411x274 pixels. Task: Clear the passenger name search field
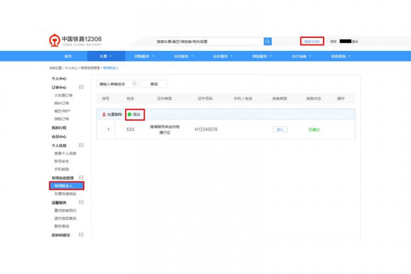(134, 84)
